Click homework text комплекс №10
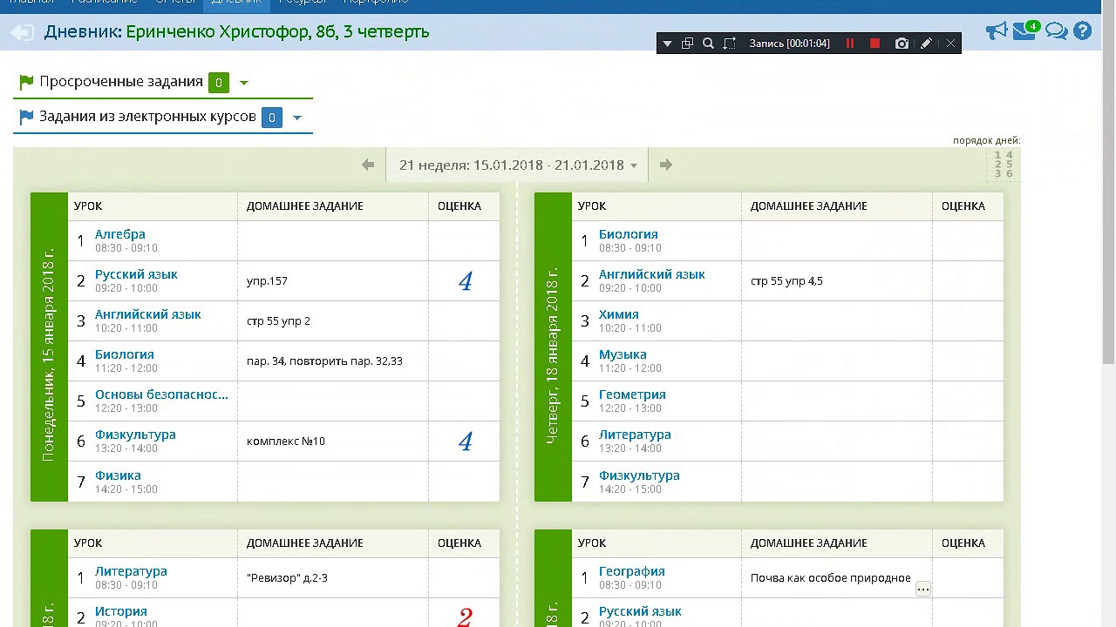Image resolution: width=1116 pixels, height=627 pixels. [x=286, y=442]
